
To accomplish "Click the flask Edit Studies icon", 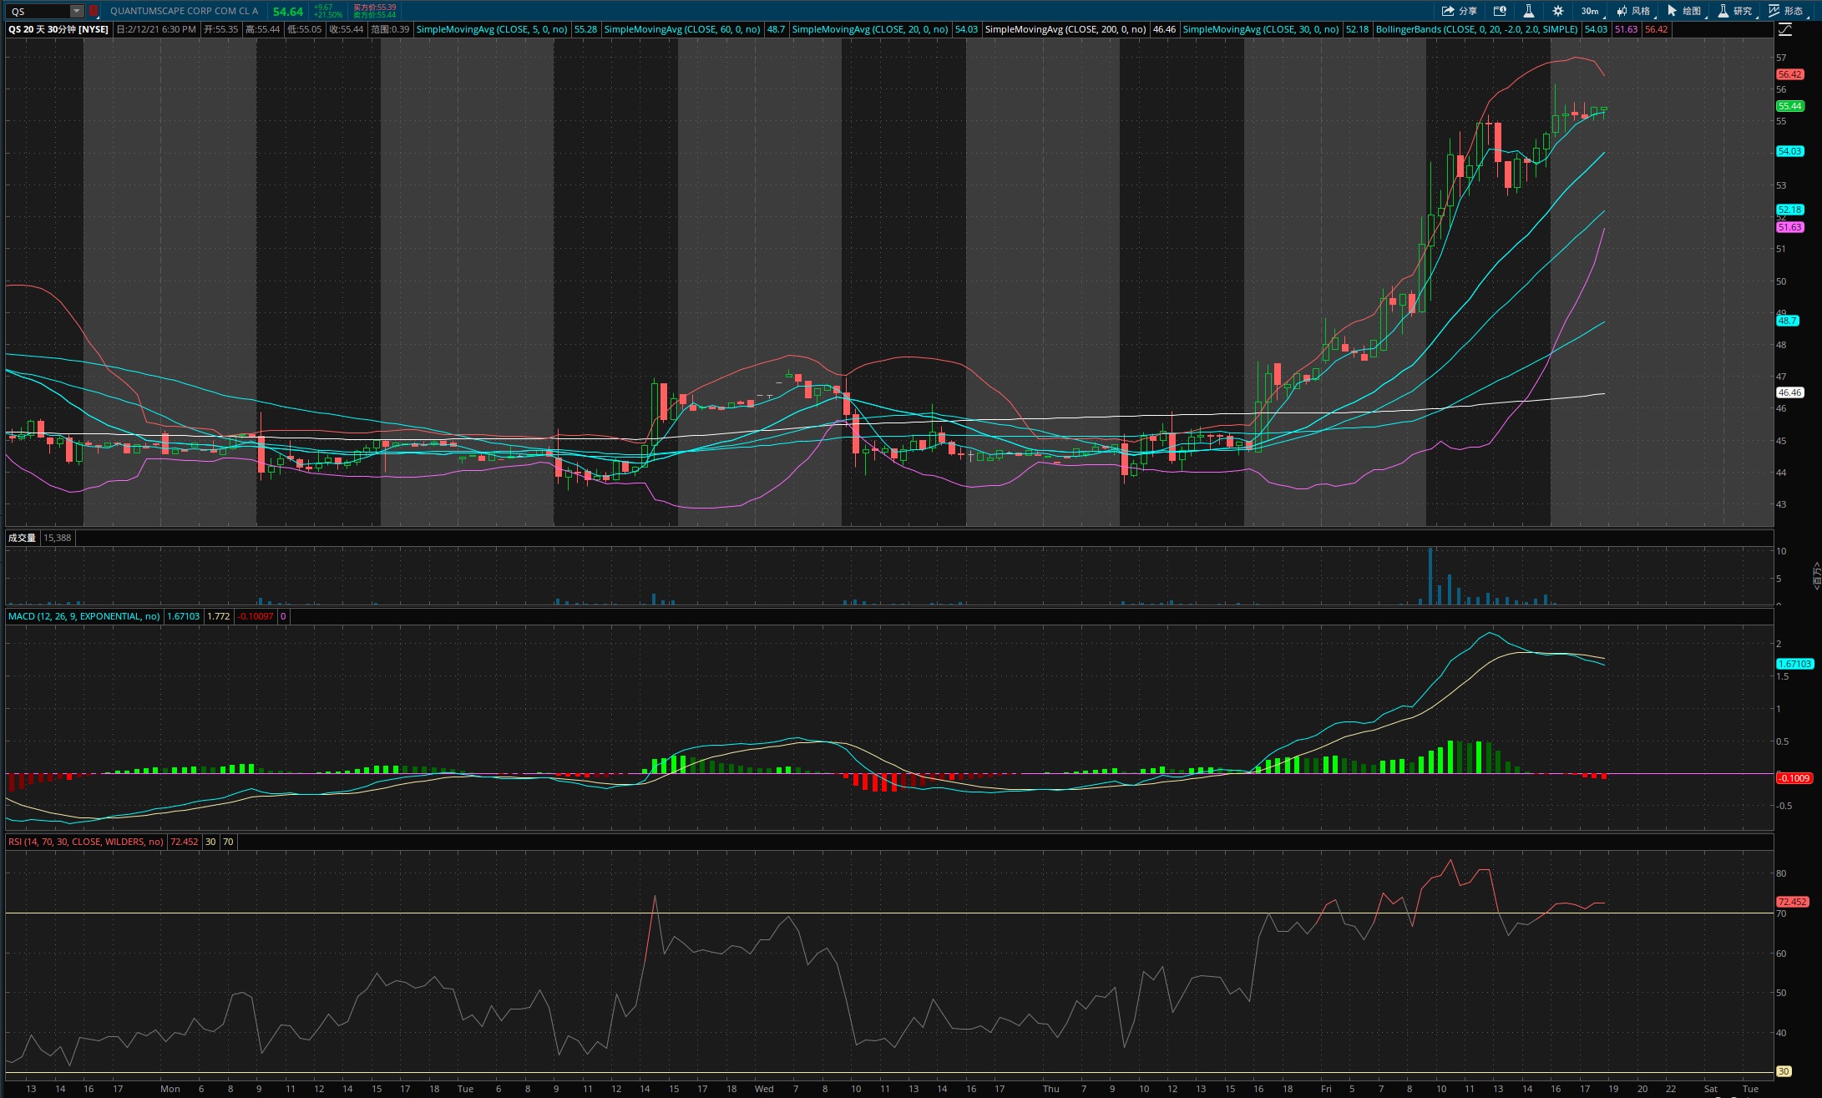I will (x=1528, y=11).
